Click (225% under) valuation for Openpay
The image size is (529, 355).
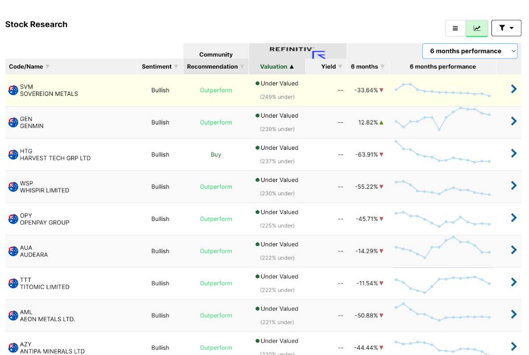[277, 225]
